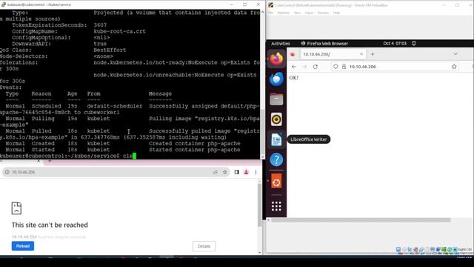This screenshot has height=267, width=474.
Task: Click Firefox back arrow
Action: (x=294, y=67)
